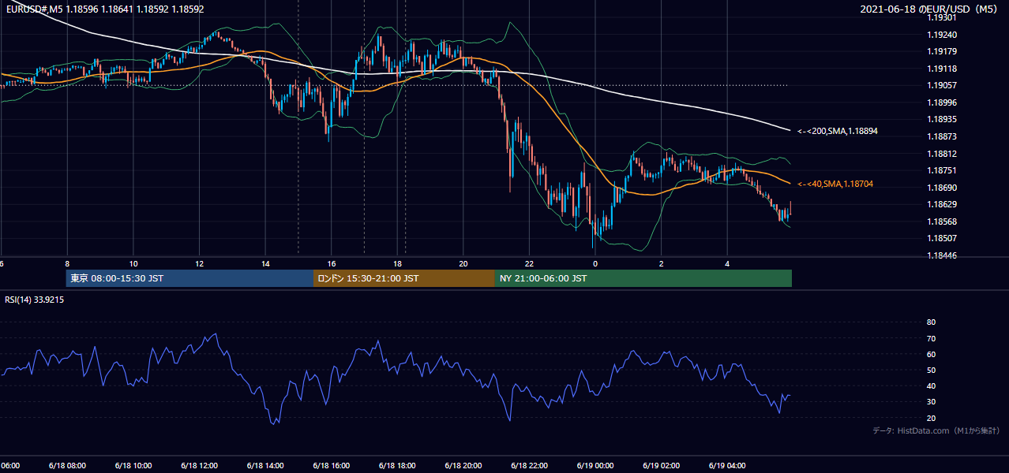Click the 6/18 08:00 bottom time label

click(67, 465)
